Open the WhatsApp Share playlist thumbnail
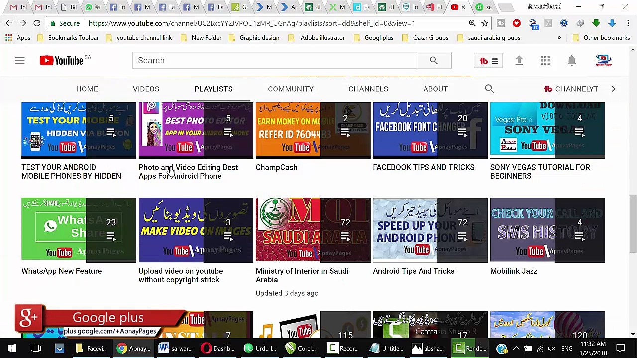The height and width of the screenshot is (358, 637). coord(79,230)
